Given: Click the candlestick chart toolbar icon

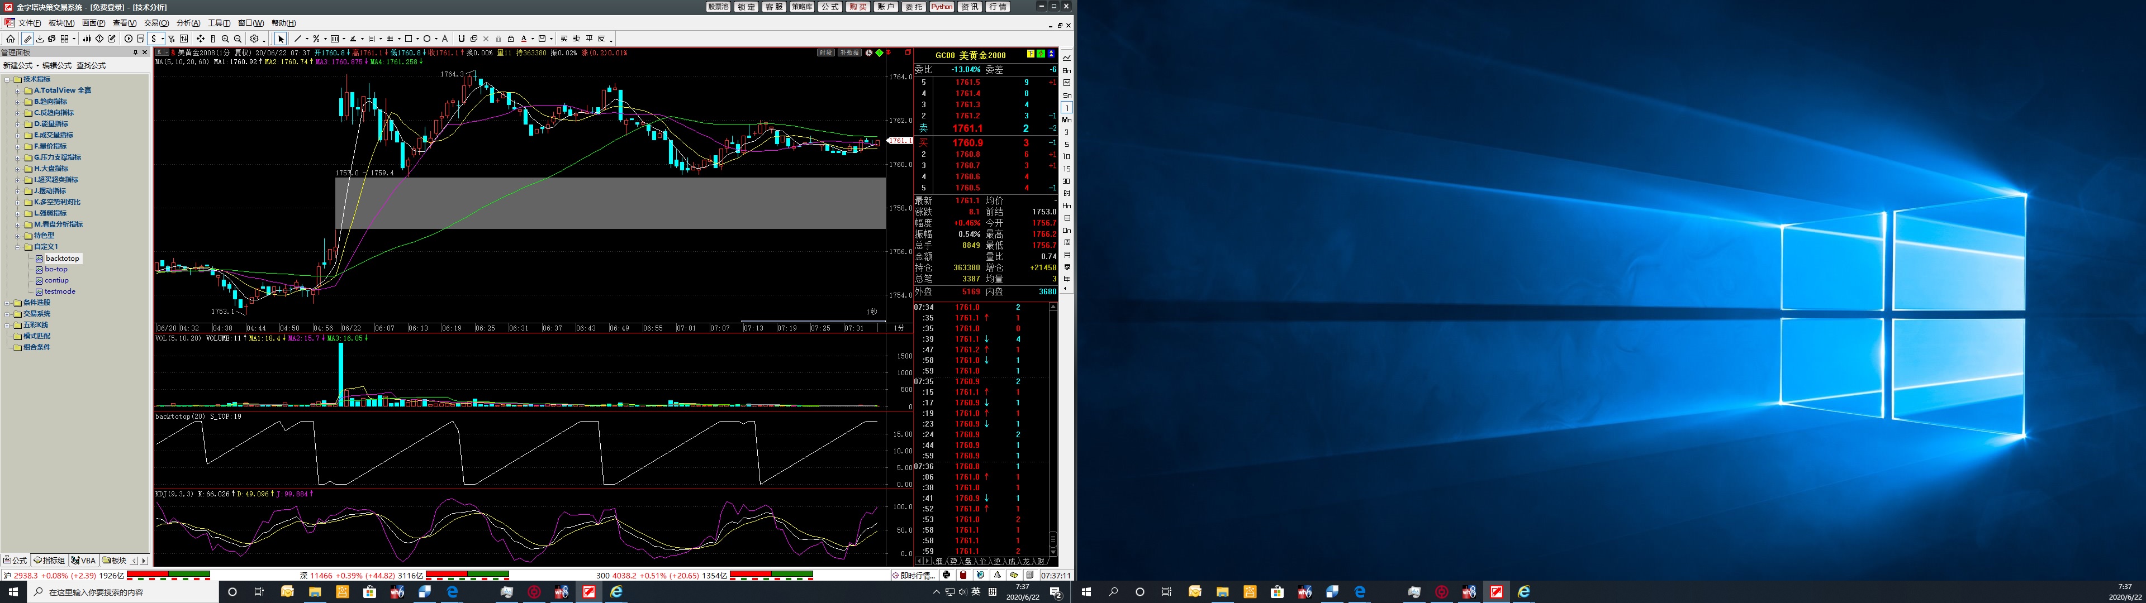Looking at the screenshot, I should (x=87, y=39).
